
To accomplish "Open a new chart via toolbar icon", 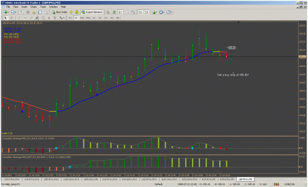I will (x=5, y=12).
